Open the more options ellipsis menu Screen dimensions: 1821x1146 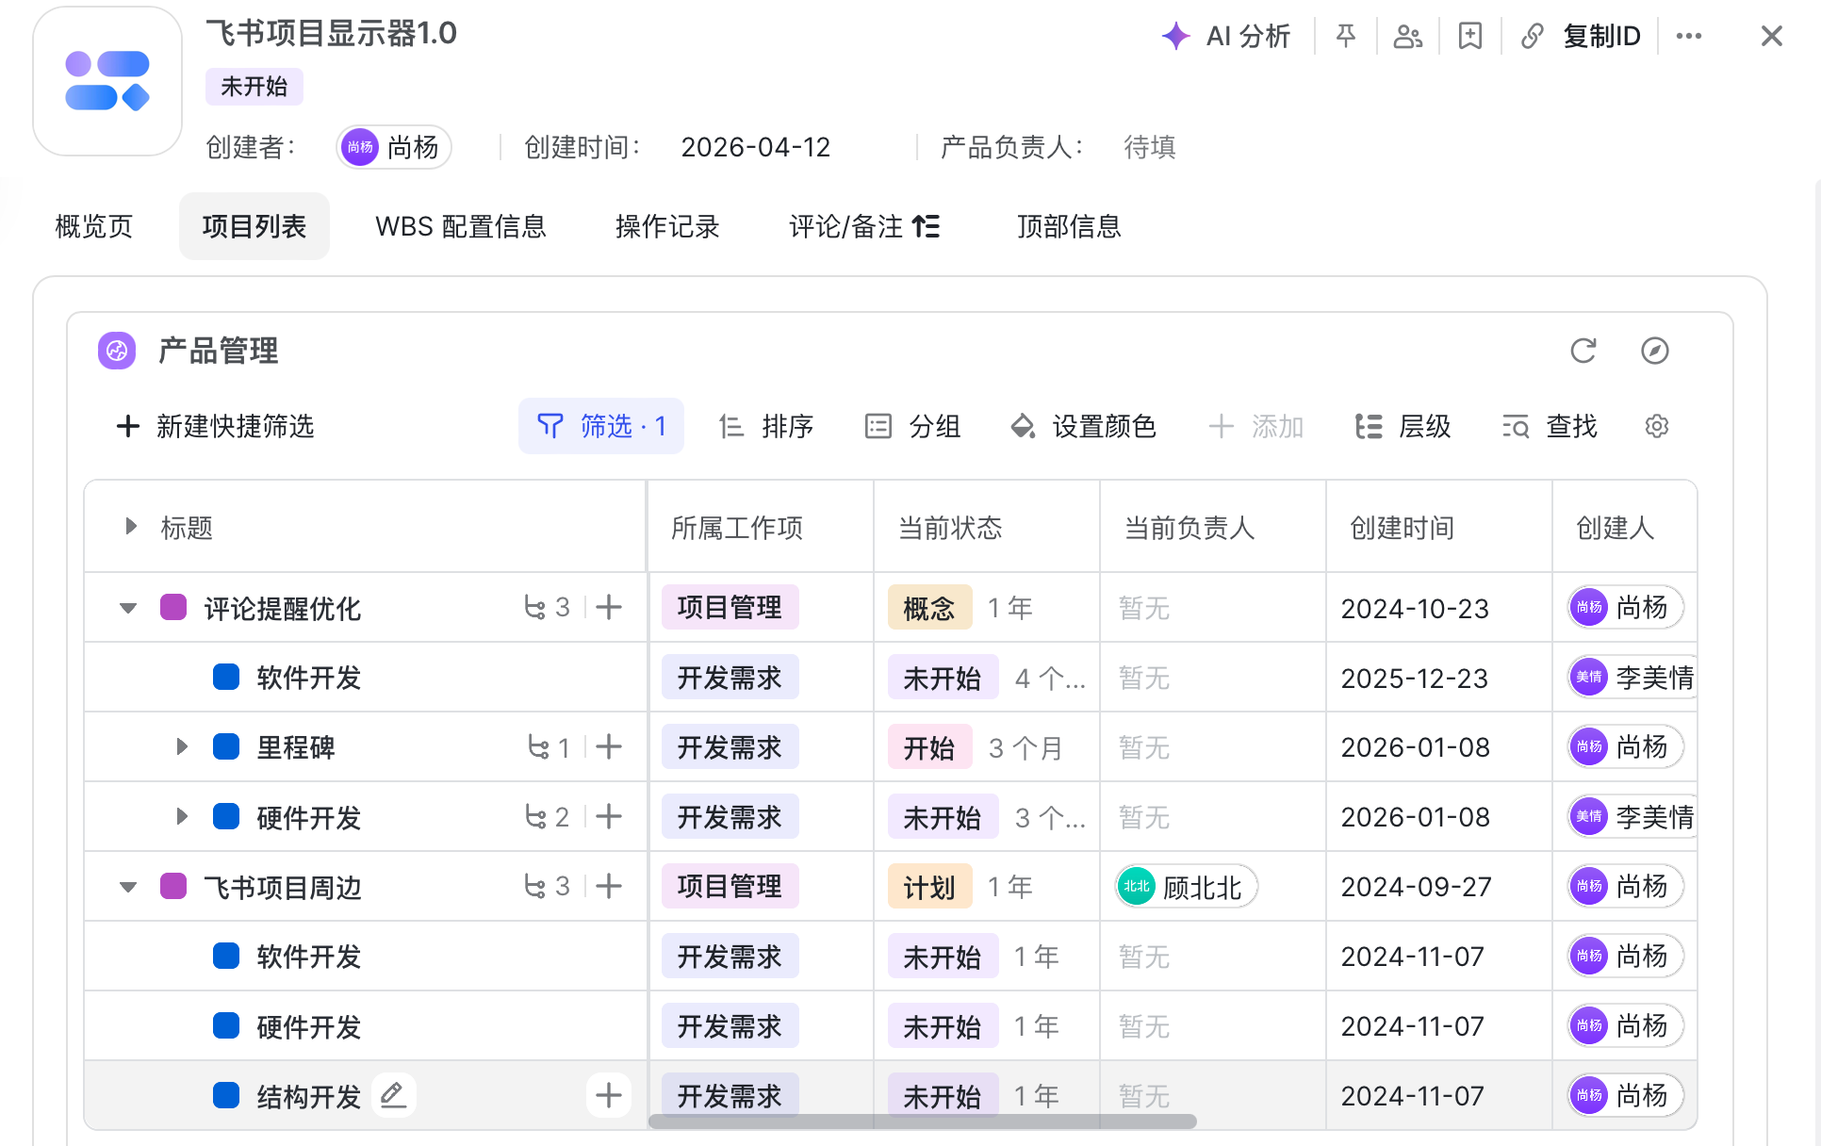point(1689,36)
